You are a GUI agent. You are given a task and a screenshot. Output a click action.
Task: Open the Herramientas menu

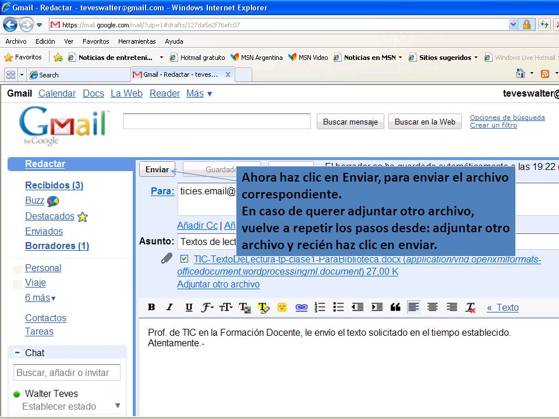[x=137, y=41]
